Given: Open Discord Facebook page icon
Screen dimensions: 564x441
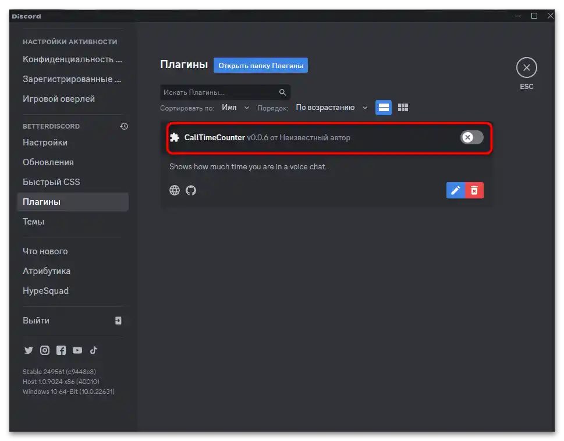Looking at the screenshot, I should [61, 350].
